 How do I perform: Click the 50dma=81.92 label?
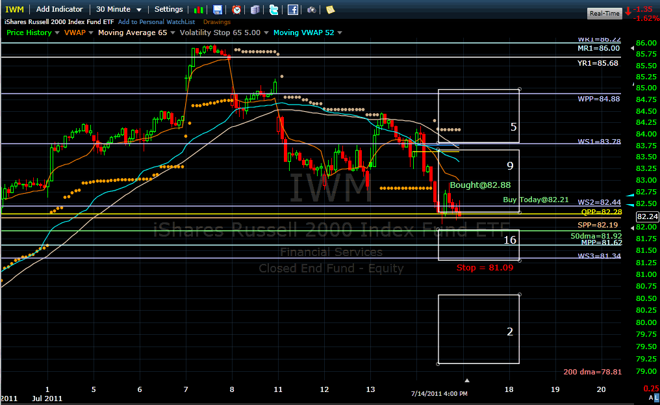pyautogui.click(x=596, y=236)
